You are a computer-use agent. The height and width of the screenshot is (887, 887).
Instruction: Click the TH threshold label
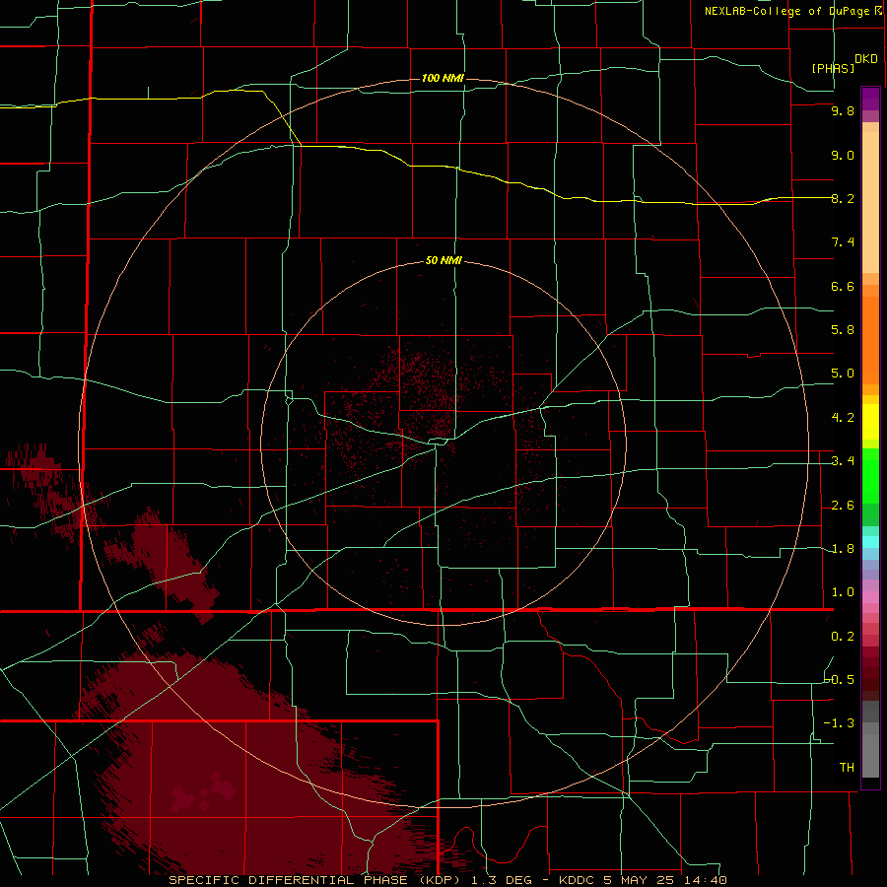[847, 768]
